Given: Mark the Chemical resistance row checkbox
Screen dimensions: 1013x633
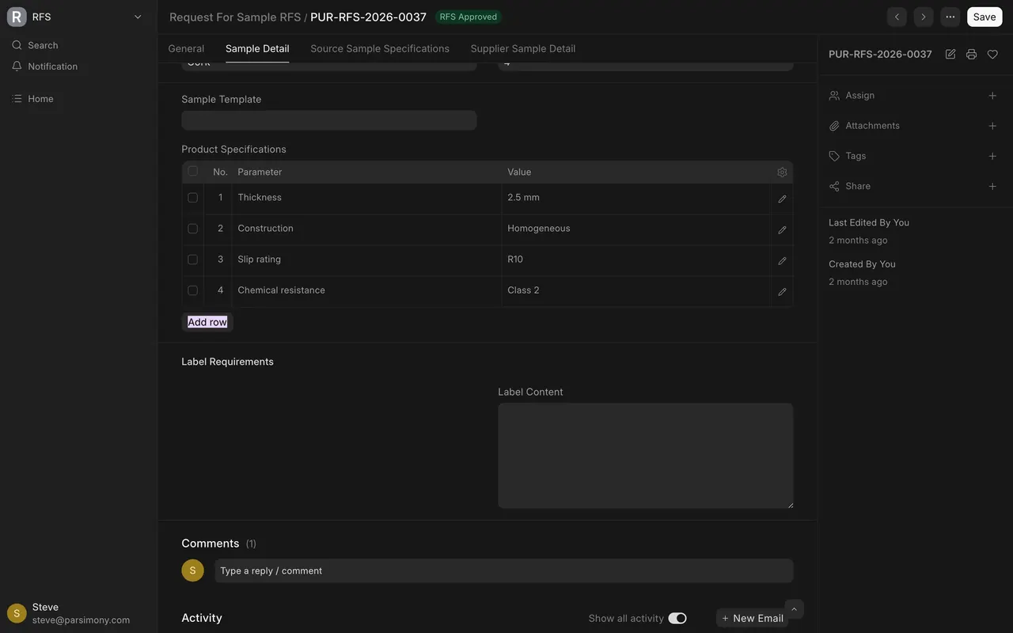Looking at the screenshot, I should pos(193,290).
